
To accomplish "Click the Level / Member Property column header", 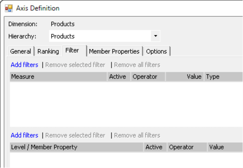I will tap(77, 147).
